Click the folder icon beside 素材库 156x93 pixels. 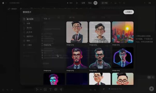pos(24,28)
